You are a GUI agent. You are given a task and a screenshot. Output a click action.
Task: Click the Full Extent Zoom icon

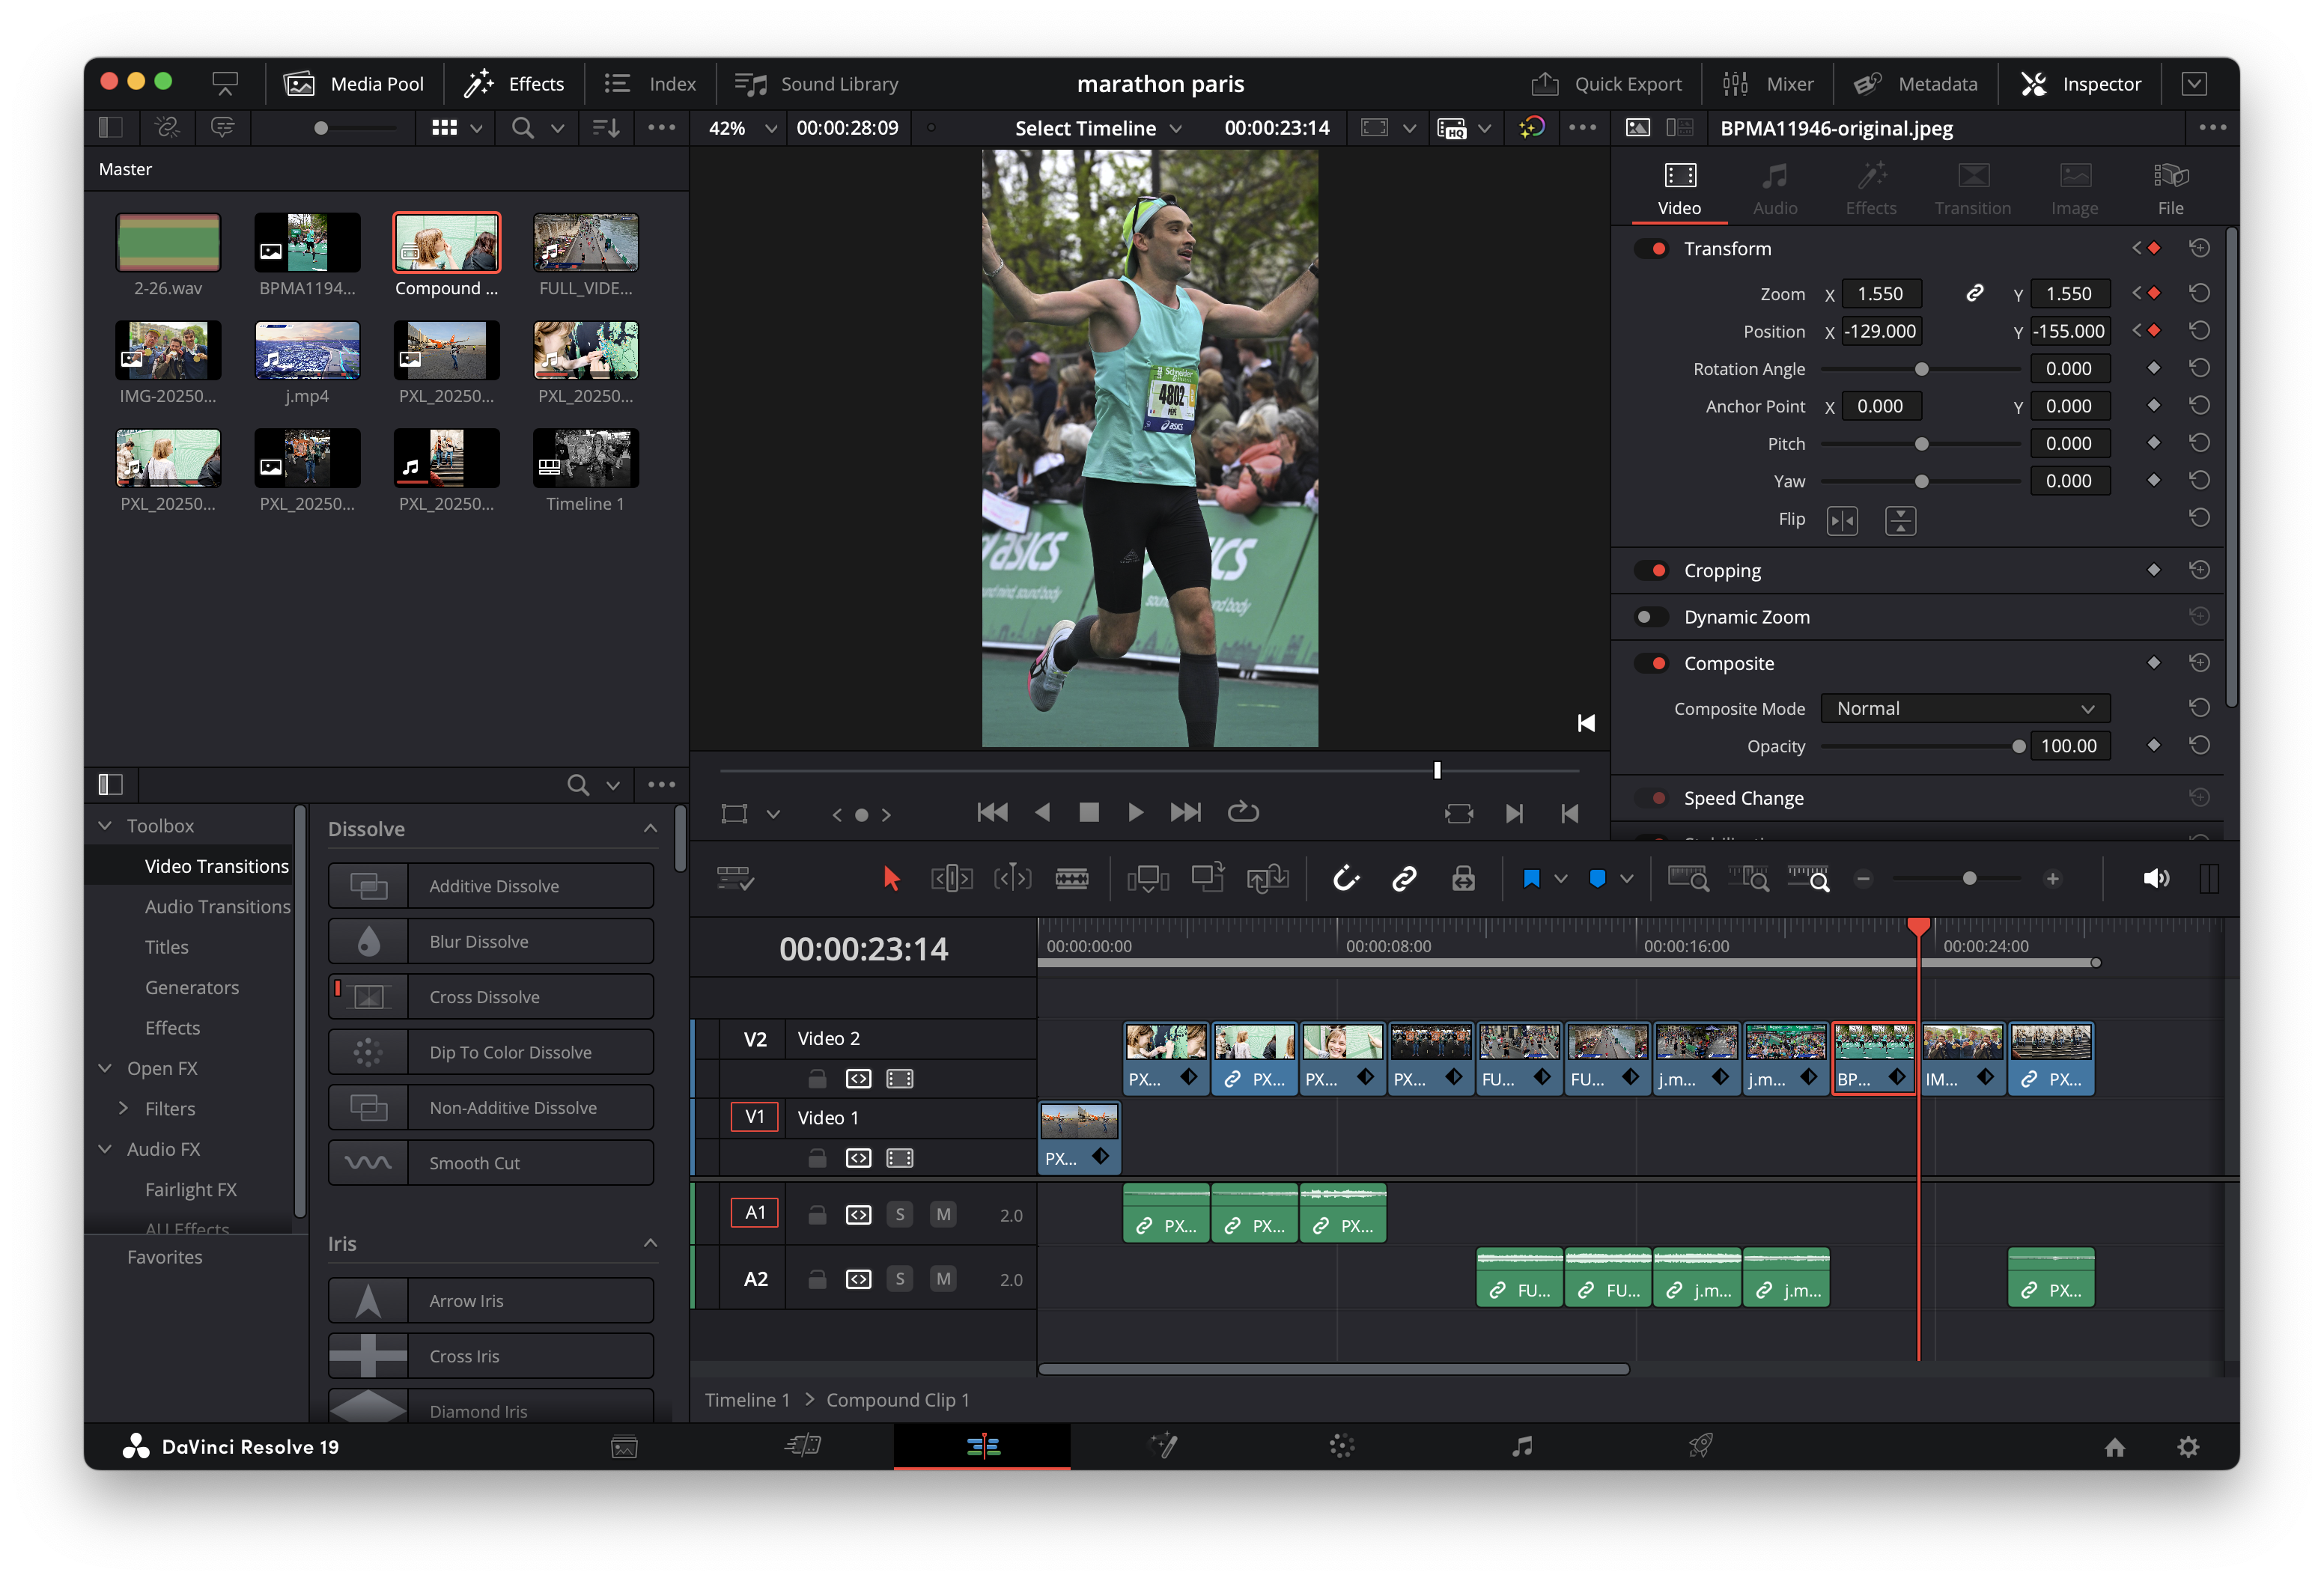click(x=1688, y=879)
